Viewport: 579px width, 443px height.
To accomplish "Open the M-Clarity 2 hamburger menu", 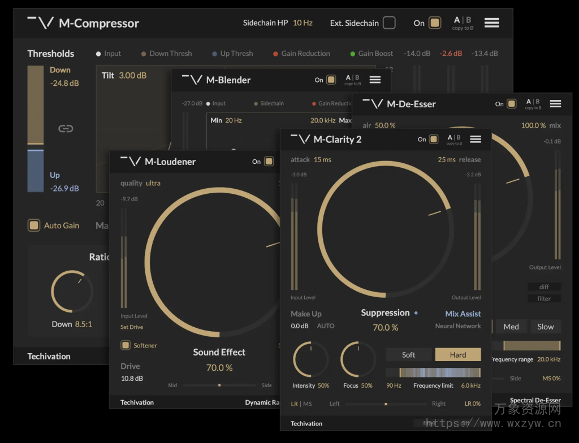I will click(x=476, y=140).
